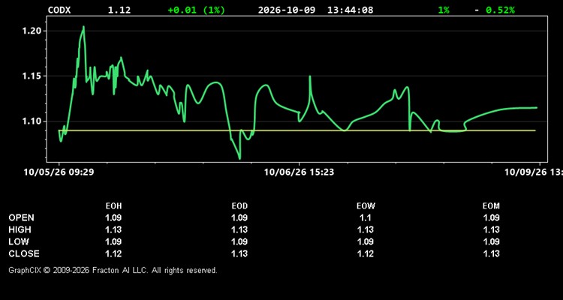Click the EOW CLOSE value 1.12
This screenshot has width=563, height=300.
pos(366,253)
